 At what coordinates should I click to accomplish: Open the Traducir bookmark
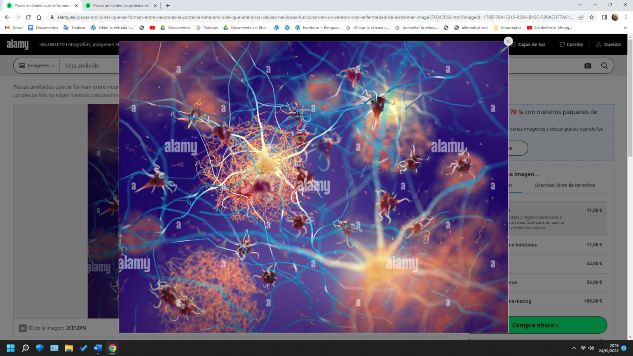[74, 28]
